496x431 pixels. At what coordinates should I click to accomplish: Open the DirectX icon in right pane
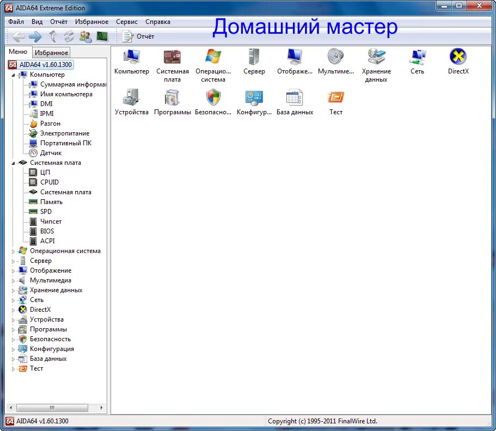pyautogui.click(x=458, y=57)
